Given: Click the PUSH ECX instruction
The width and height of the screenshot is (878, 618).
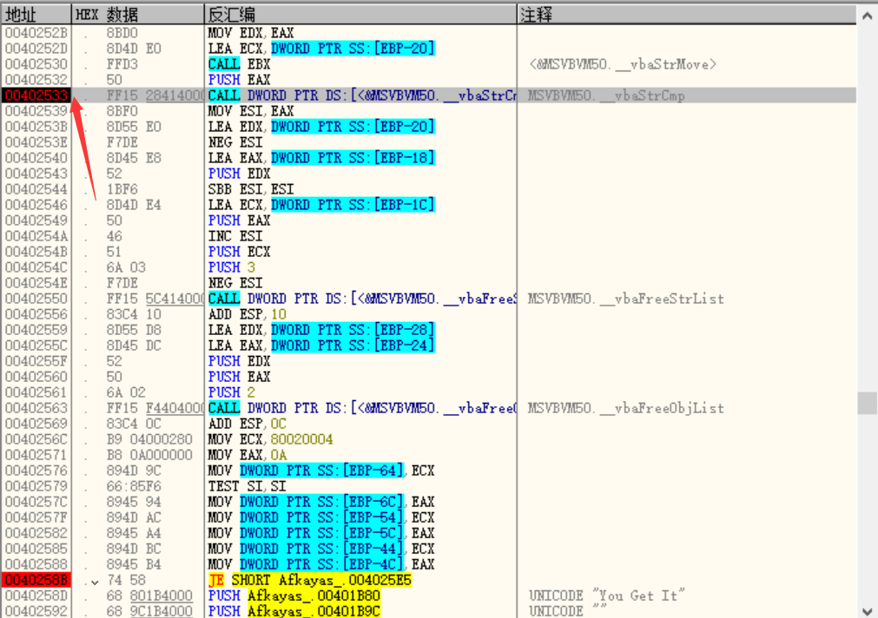Looking at the screenshot, I should 239,252.
